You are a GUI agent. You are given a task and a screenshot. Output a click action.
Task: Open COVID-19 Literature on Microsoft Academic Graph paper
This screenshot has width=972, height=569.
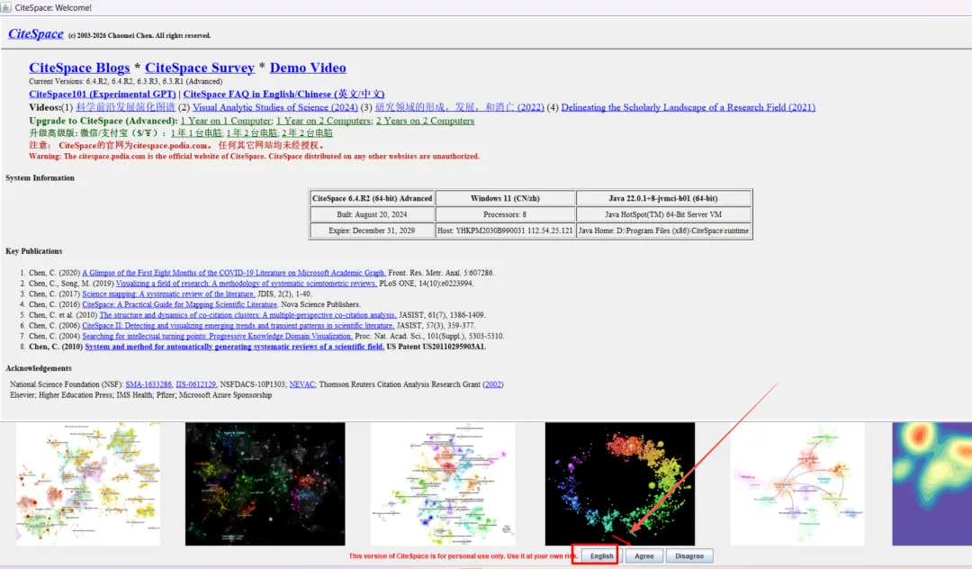234,273
